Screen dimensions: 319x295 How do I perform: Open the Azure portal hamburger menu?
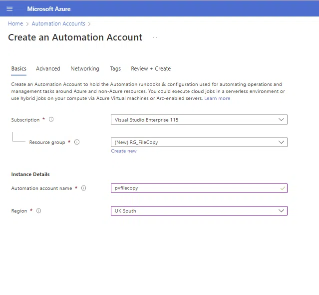click(x=9, y=9)
